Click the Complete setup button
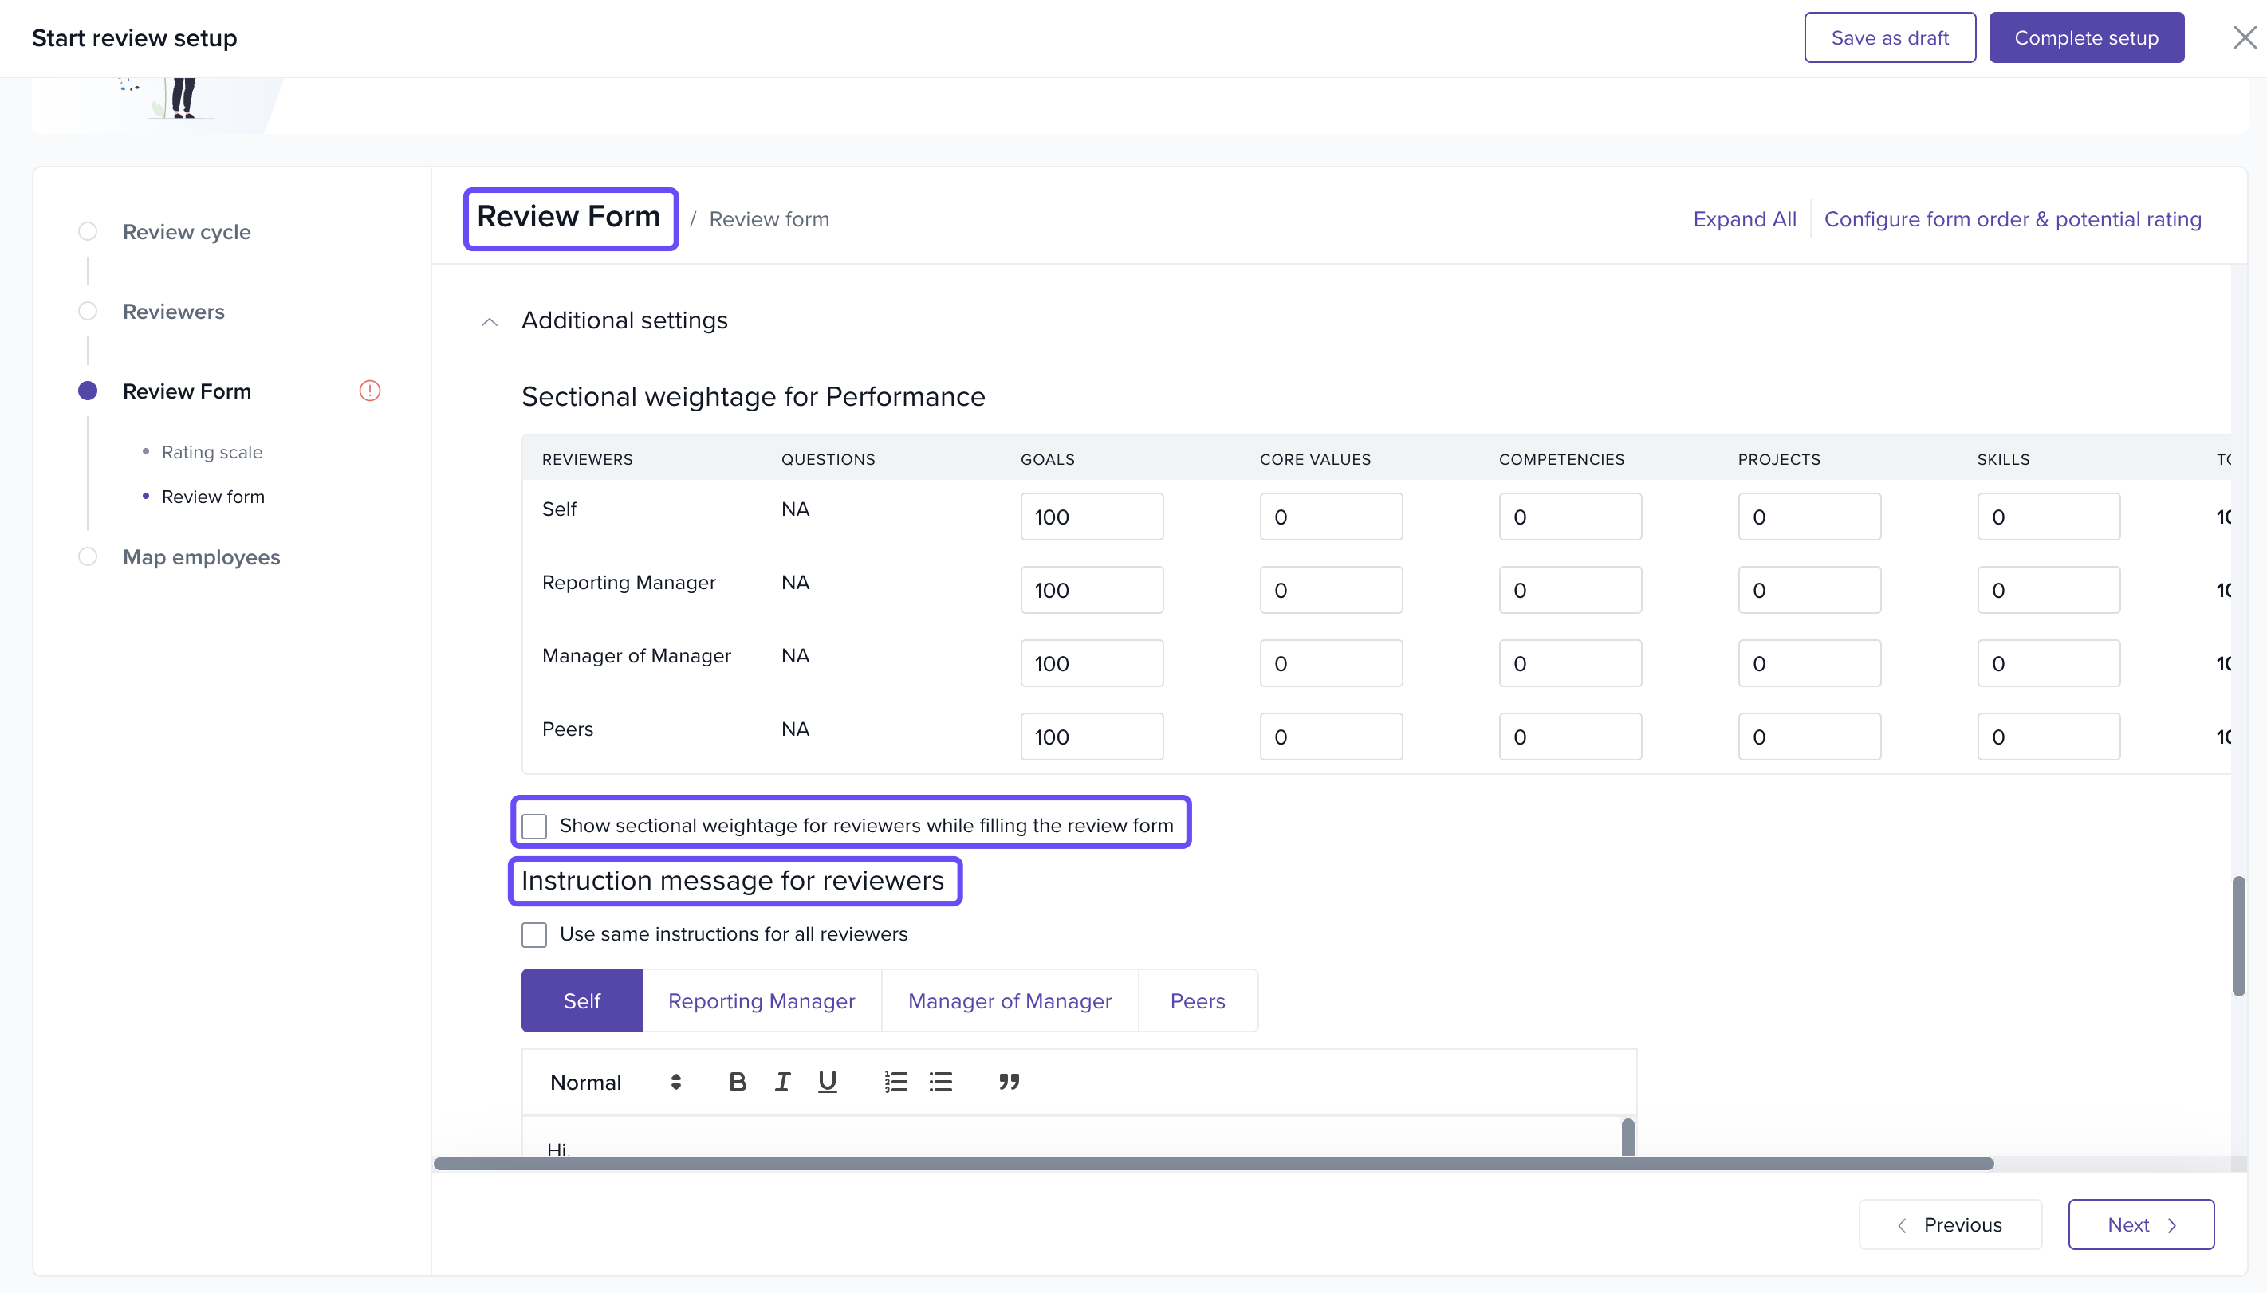The width and height of the screenshot is (2267, 1293). (x=2086, y=38)
